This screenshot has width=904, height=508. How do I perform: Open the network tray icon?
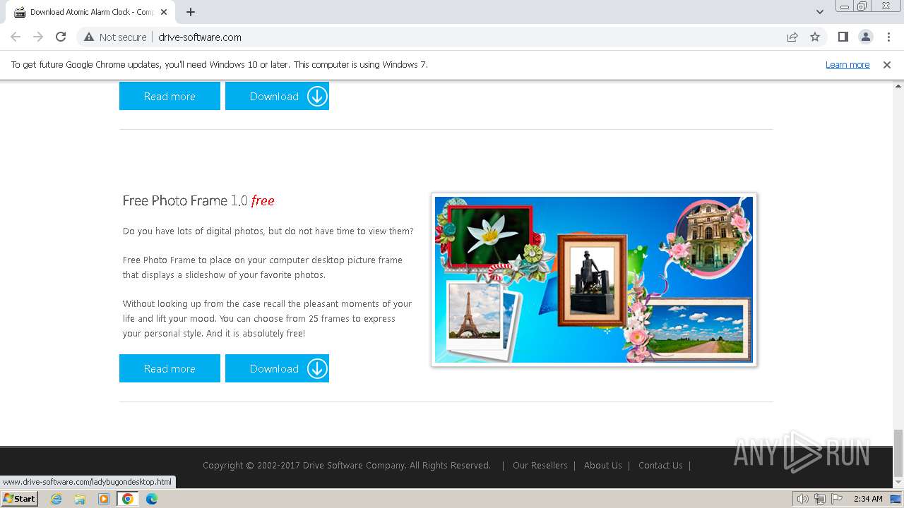coord(820,499)
